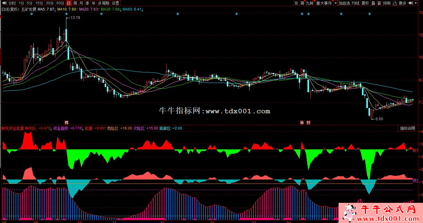Toggle 复权 price adjustment

click(x=365, y=3)
